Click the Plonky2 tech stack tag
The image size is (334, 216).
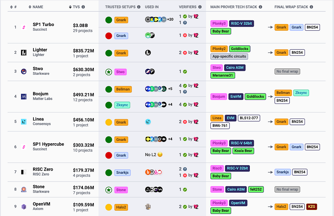click(219, 49)
